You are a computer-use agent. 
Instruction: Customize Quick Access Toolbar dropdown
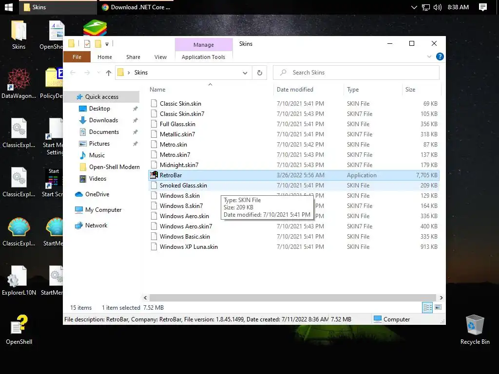(107, 44)
